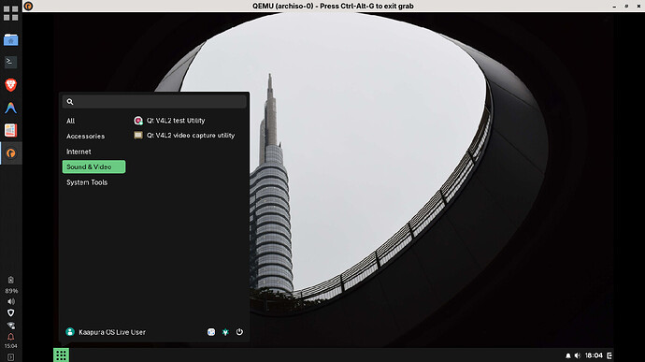
Task: Click the shield security icon in dock
Action: (x=10, y=313)
